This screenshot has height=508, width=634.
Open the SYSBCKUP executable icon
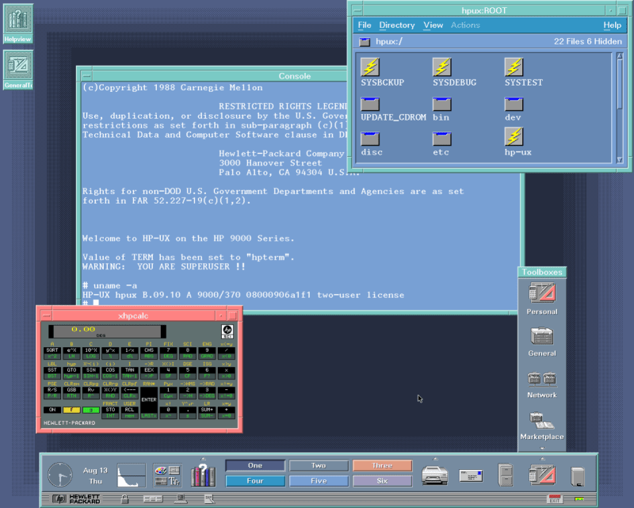point(370,67)
